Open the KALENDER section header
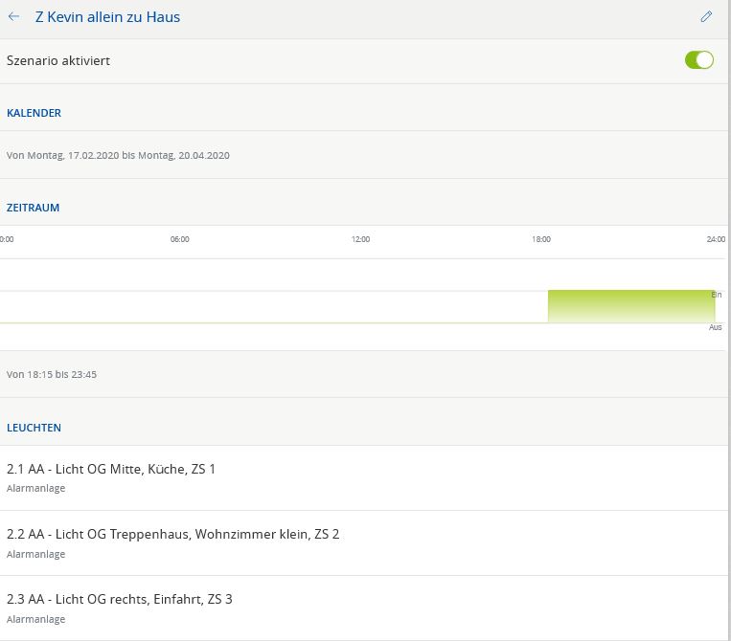The width and height of the screenshot is (731, 641). (34, 113)
